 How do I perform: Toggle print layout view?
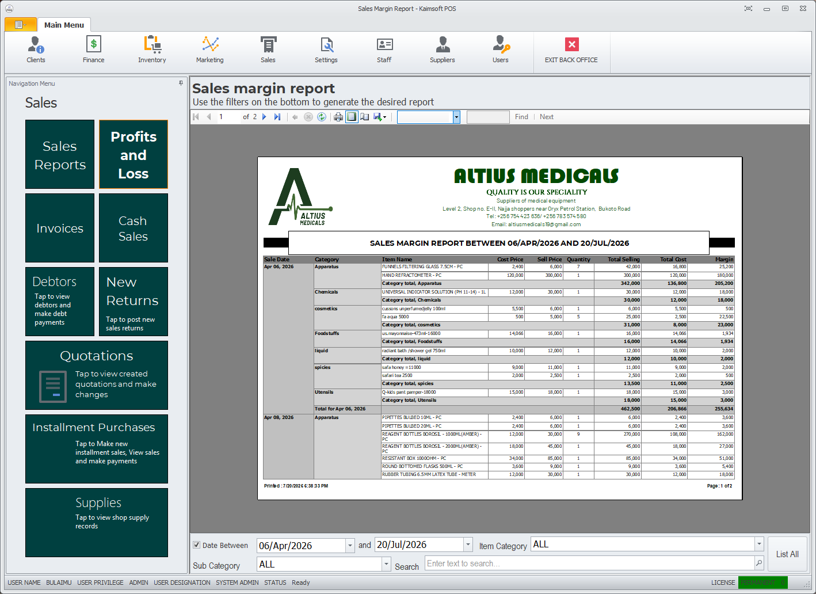coord(352,117)
